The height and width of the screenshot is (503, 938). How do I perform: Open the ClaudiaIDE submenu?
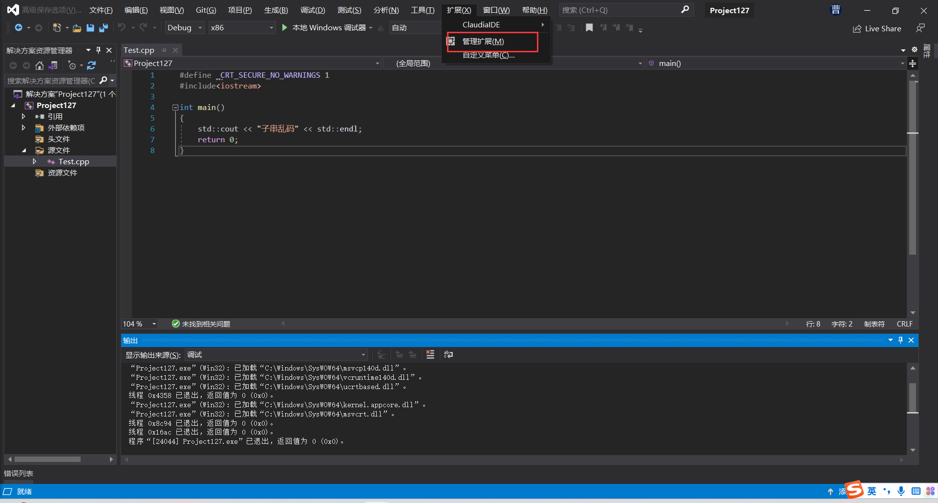click(x=496, y=24)
